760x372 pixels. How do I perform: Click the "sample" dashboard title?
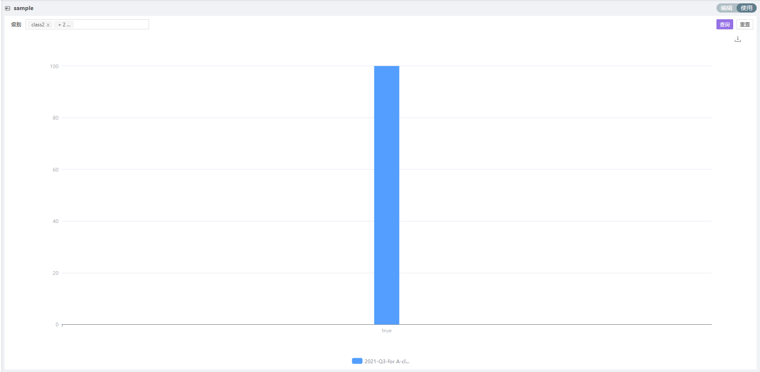(x=23, y=8)
